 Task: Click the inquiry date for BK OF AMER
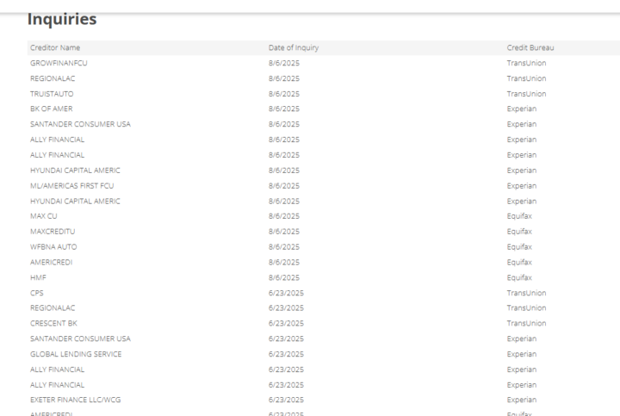tap(284, 109)
